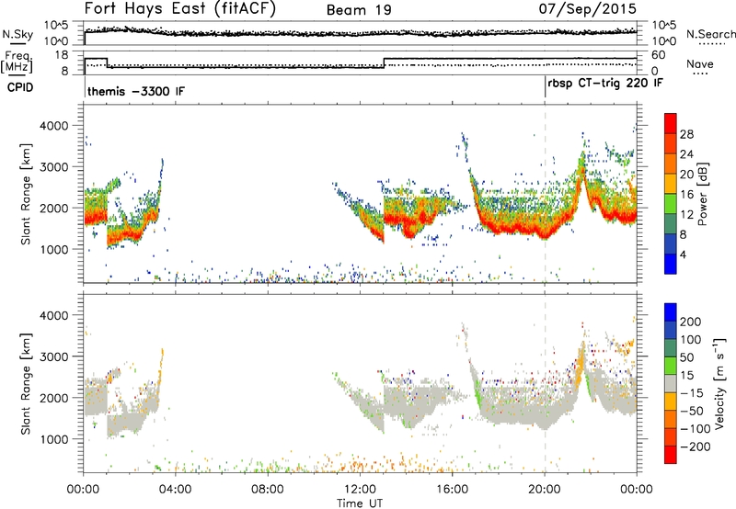Click the green velocity segment of the color bar
The image size is (736, 509).
tap(671, 366)
